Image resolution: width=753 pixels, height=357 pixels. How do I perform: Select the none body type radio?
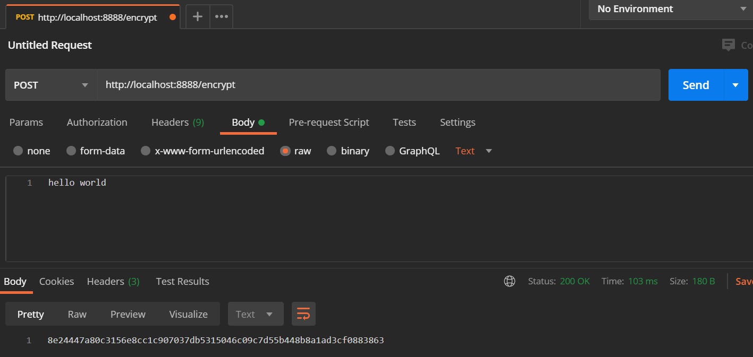[18, 151]
